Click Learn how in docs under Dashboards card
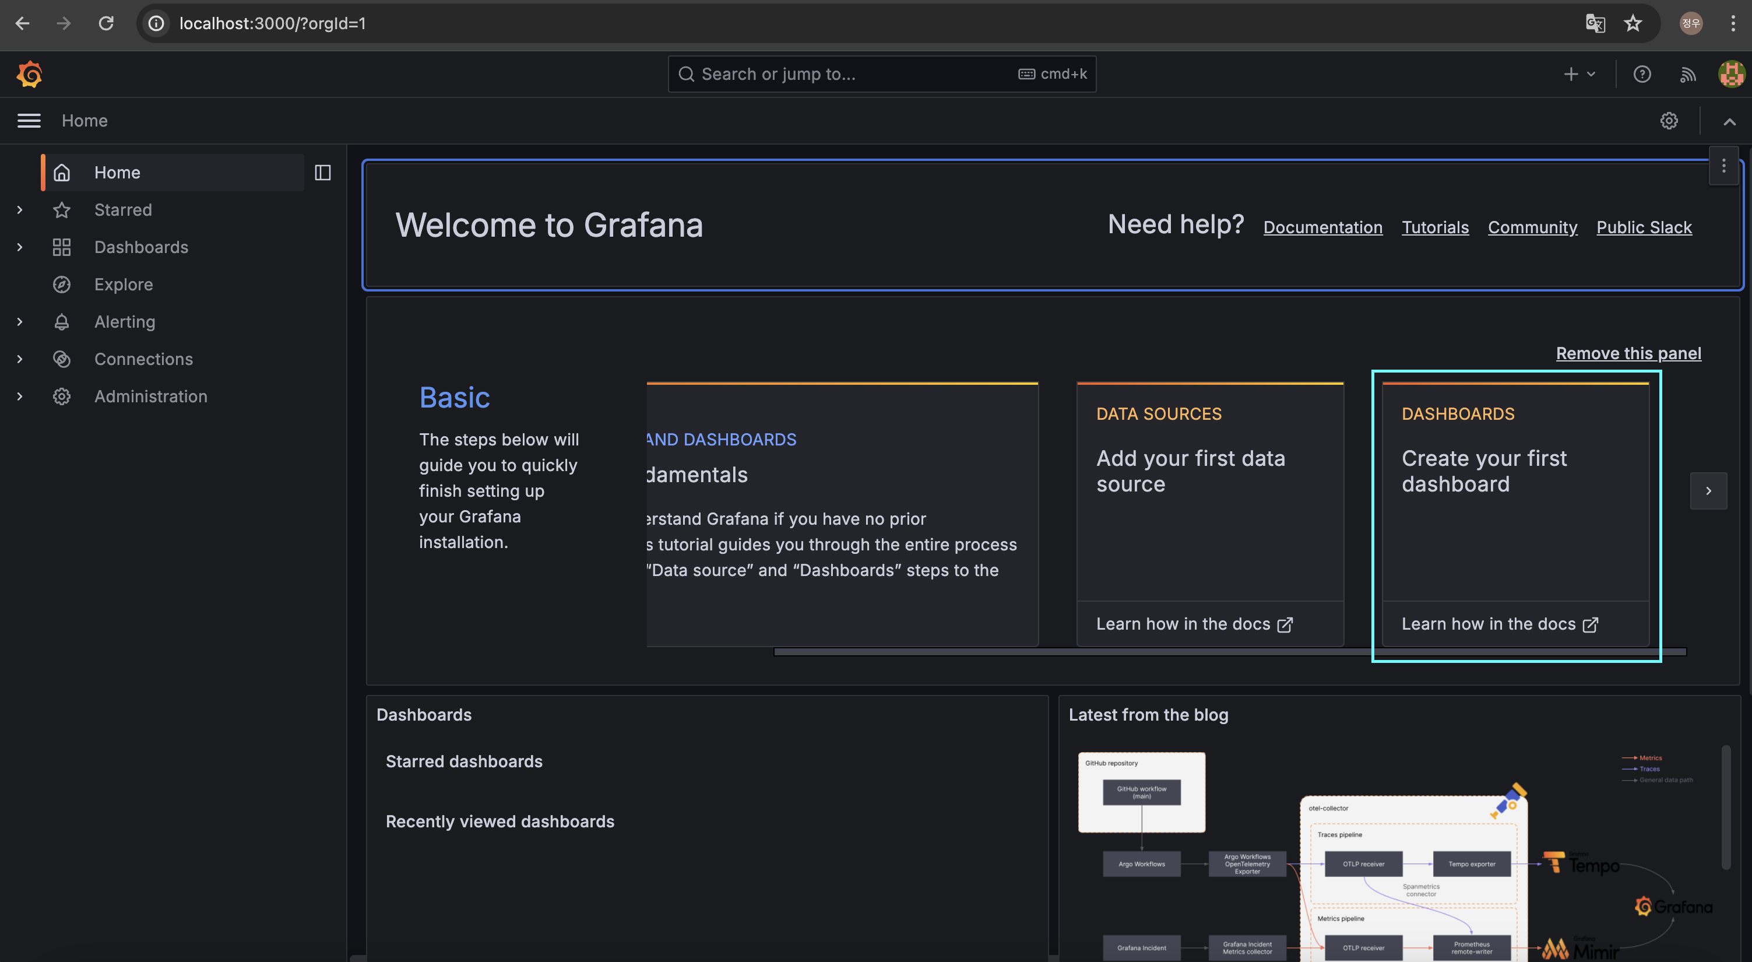The height and width of the screenshot is (962, 1752). (x=1500, y=624)
